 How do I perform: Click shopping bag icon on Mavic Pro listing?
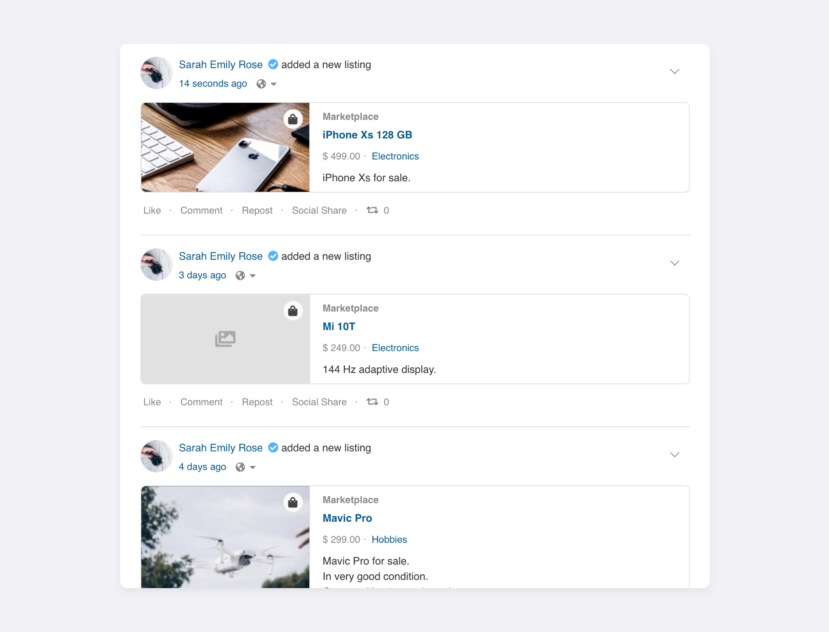293,502
